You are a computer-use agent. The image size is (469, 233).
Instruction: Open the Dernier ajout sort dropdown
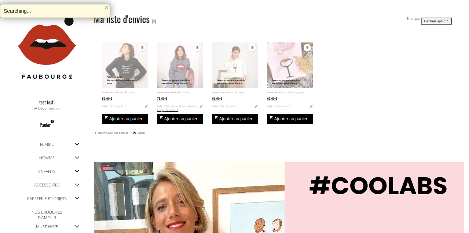(436, 21)
